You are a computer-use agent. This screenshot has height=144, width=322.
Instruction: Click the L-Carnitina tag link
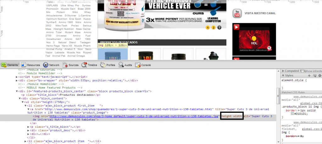pyautogui.click(x=84, y=15)
